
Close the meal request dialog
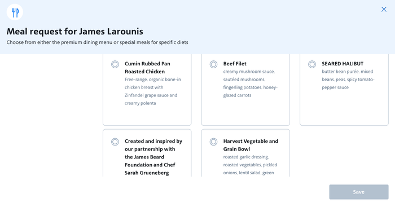pos(384,10)
